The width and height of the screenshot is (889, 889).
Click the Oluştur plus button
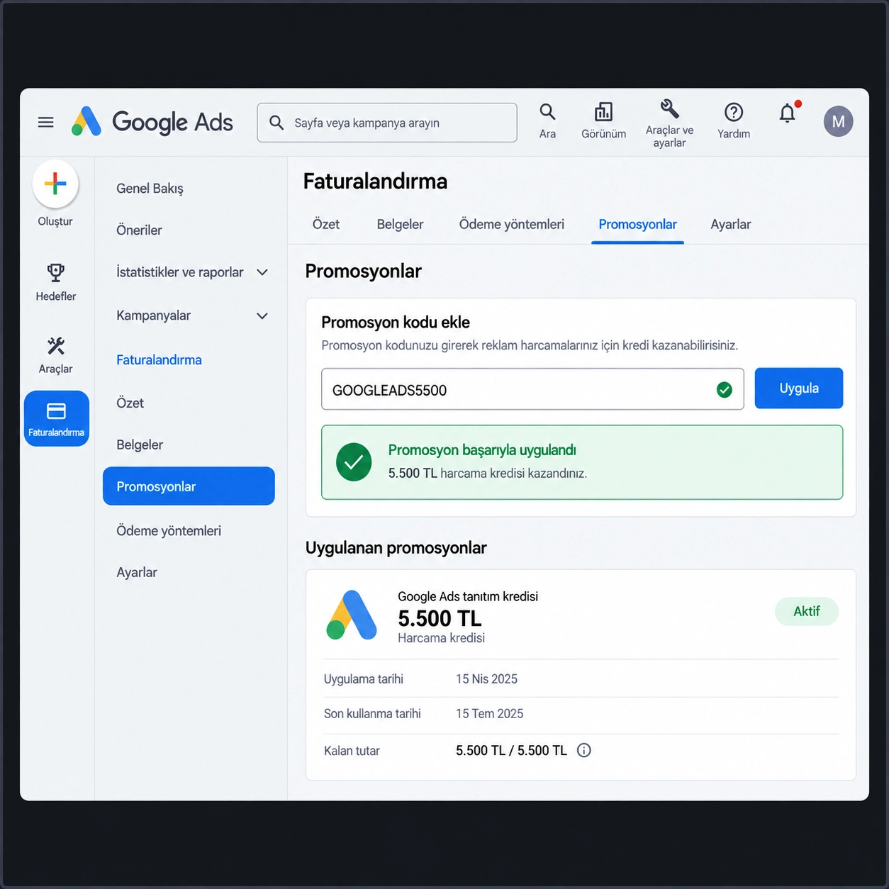[55, 184]
